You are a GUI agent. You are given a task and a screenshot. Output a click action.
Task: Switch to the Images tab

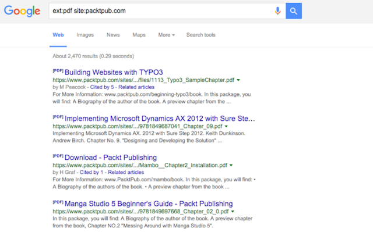85,35
